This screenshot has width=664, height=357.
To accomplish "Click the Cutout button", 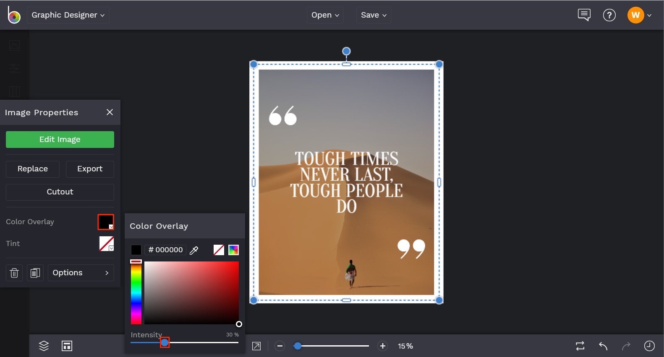I will pyautogui.click(x=60, y=192).
